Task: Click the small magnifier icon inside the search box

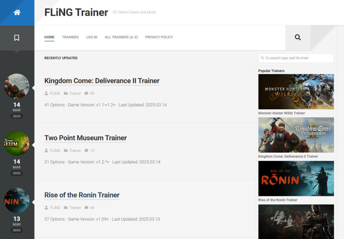Action: point(262,58)
